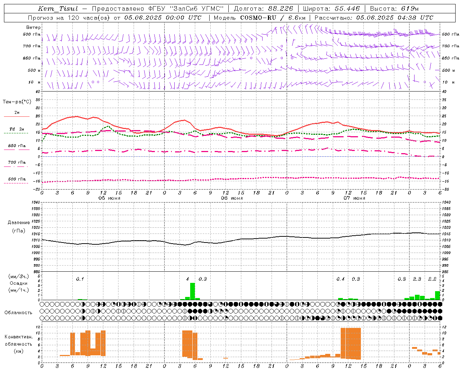Screen dimensions: 461x369
Task: Click the tallest green precipitation bar on 06 июня
Action: [193, 292]
